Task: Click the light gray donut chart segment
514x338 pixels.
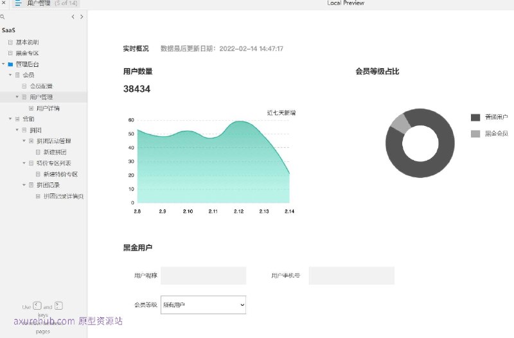Action: [400, 123]
